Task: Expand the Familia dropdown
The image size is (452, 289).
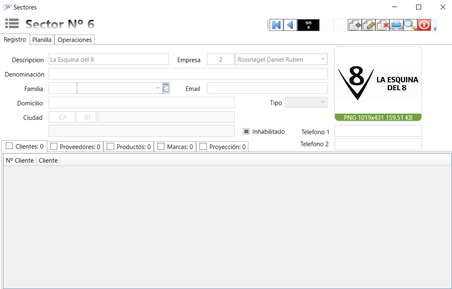Action: pyautogui.click(x=158, y=88)
